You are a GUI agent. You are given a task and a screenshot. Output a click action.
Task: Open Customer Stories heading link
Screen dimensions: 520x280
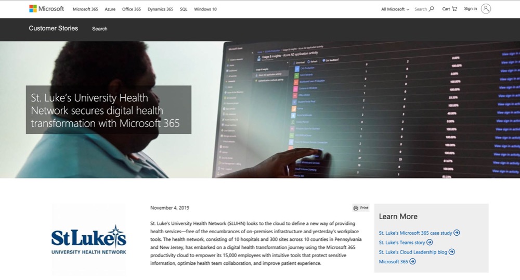pos(54,28)
